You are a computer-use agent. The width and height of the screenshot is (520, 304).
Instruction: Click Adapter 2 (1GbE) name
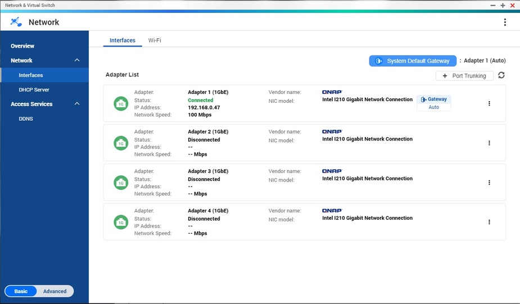coord(208,131)
